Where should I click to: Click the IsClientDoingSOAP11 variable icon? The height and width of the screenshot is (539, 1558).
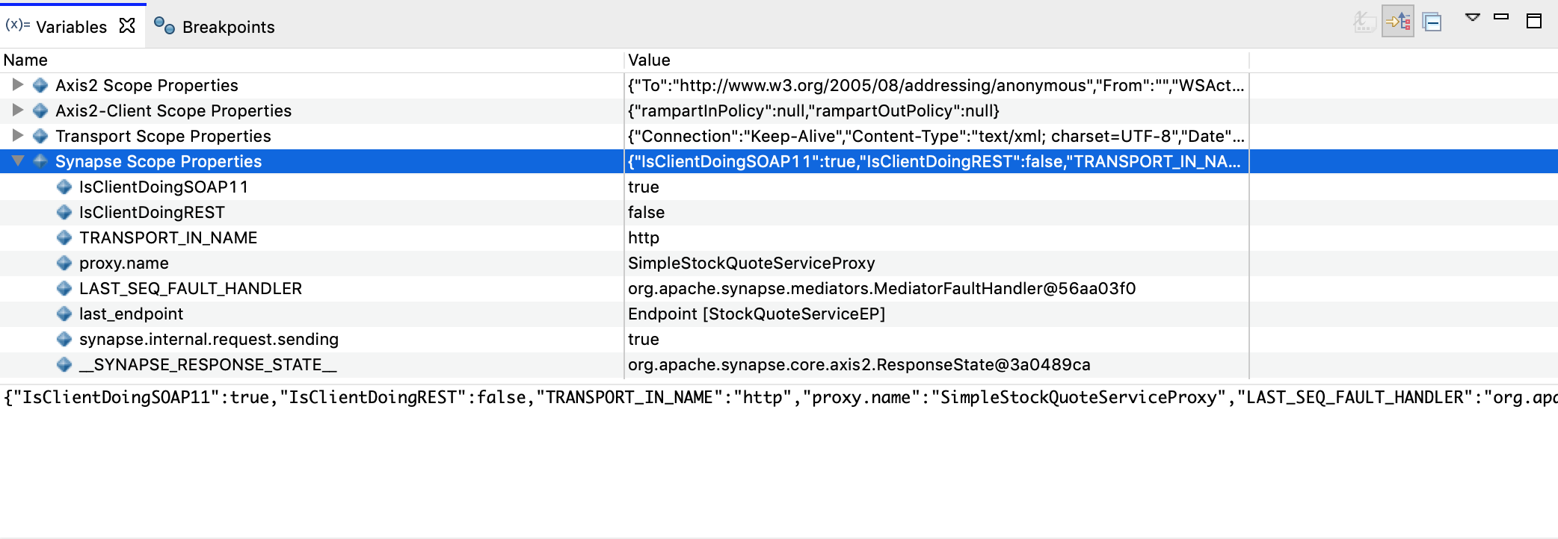[x=64, y=187]
